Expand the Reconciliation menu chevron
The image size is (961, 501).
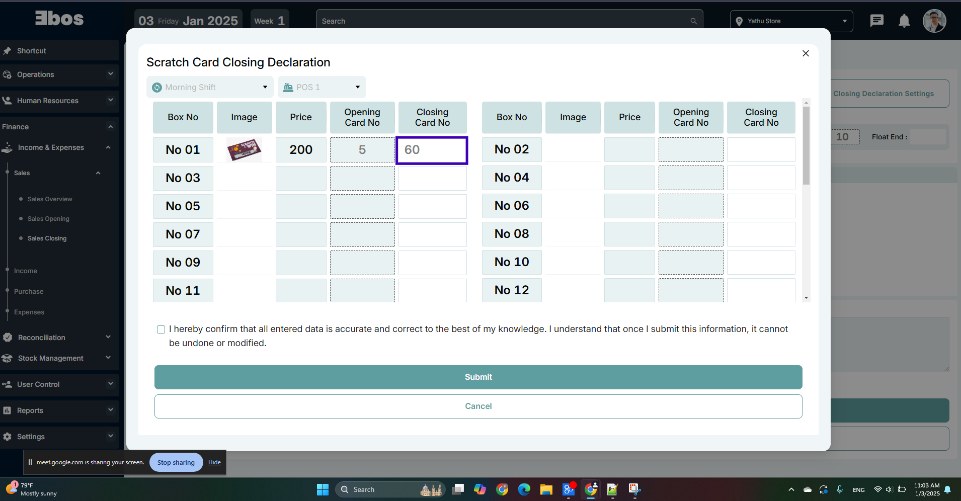coord(108,337)
